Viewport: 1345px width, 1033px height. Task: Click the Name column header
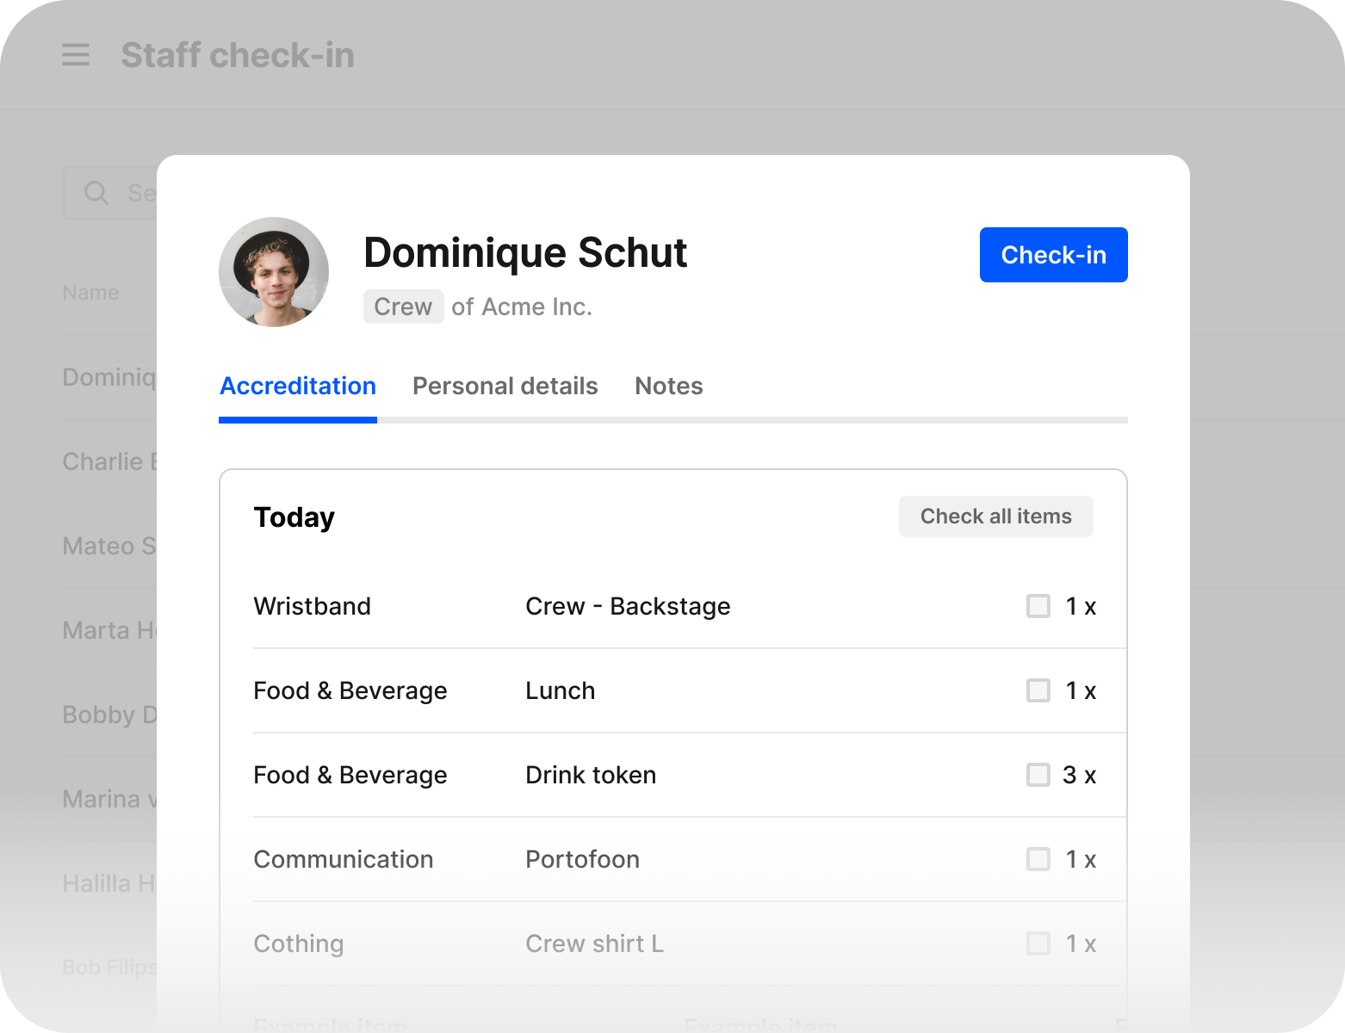coord(90,293)
